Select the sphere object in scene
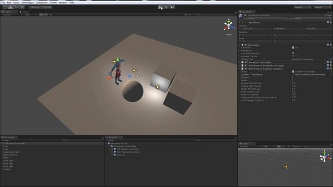 coord(133,91)
